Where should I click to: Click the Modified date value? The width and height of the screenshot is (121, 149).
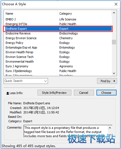41,112
